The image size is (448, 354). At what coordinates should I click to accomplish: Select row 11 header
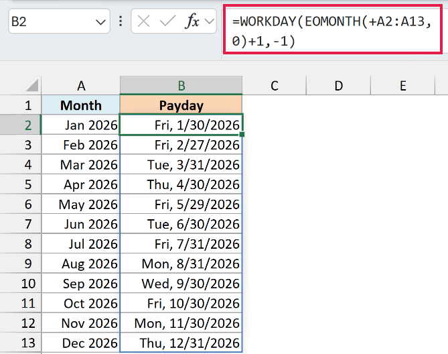(x=21, y=303)
